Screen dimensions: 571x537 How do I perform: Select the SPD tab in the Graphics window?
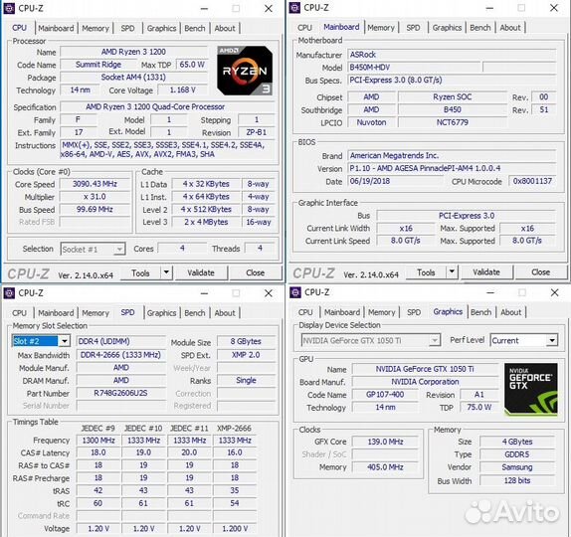pos(414,312)
